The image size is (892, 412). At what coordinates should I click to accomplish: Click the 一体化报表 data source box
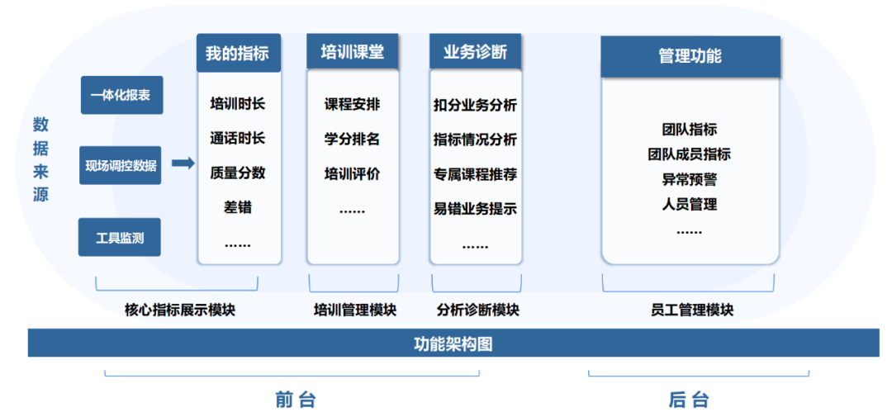pyautogui.click(x=121, y=95)
